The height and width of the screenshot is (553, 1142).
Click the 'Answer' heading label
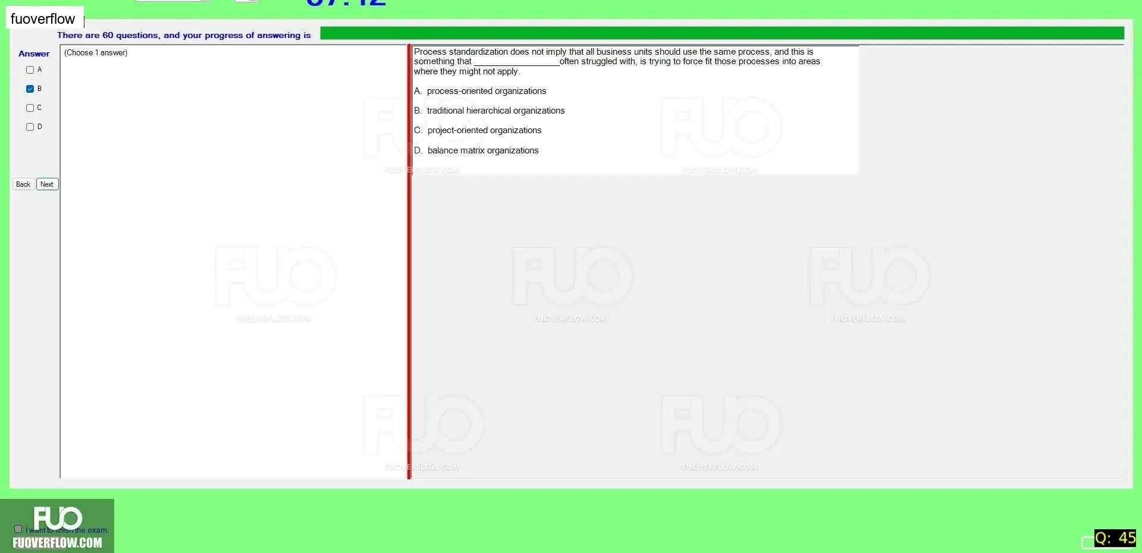(34, 54)
